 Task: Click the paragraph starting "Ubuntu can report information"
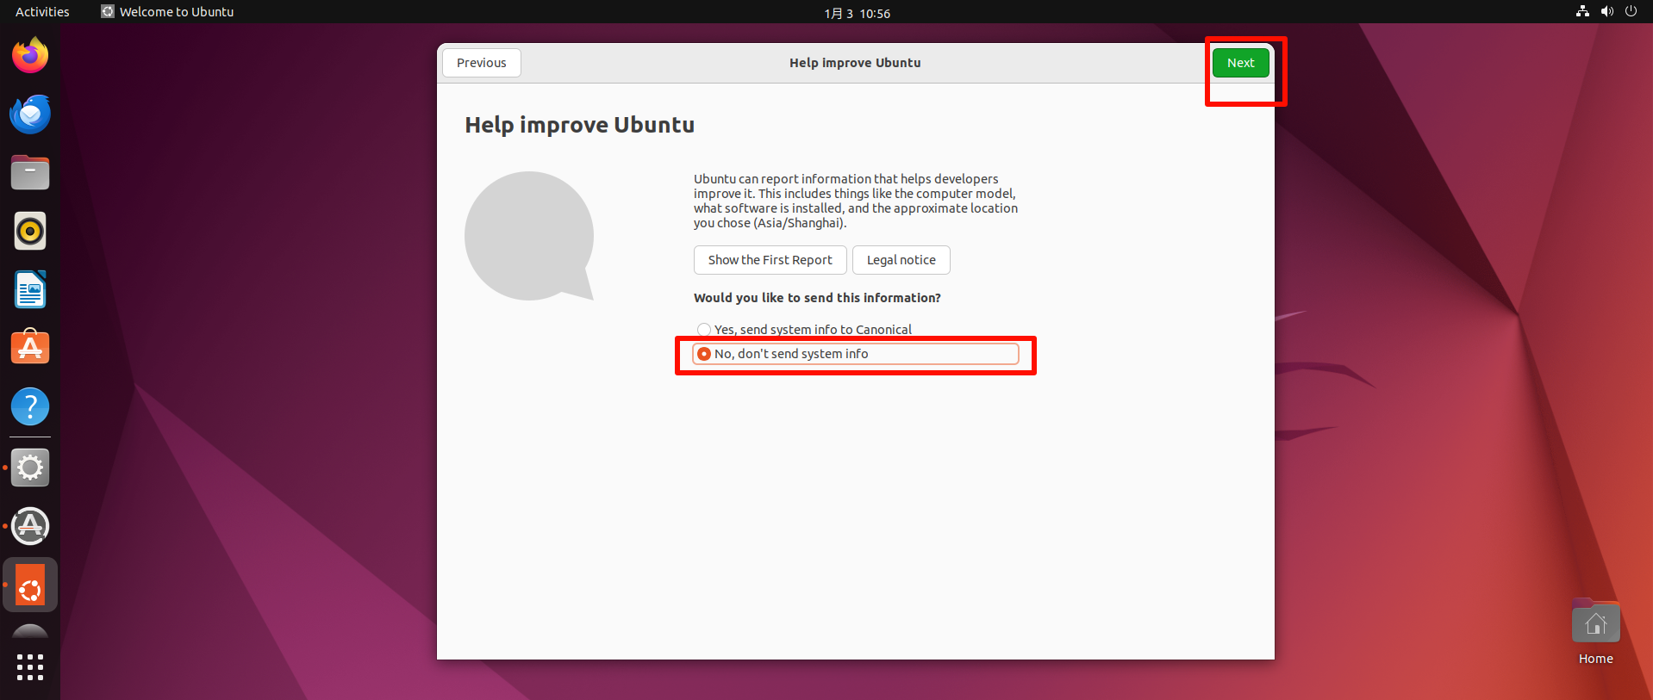856,201
